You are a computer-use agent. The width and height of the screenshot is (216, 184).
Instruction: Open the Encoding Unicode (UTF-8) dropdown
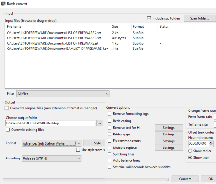(51, 159)
